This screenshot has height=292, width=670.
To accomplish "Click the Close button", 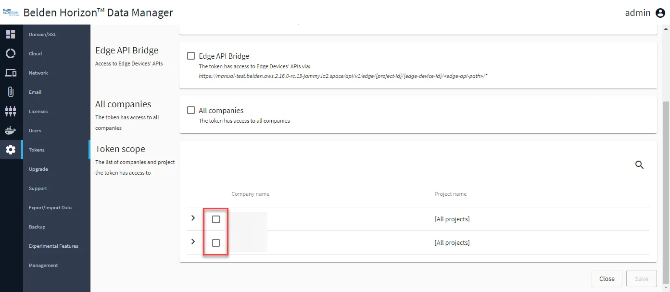I will 607,279.
